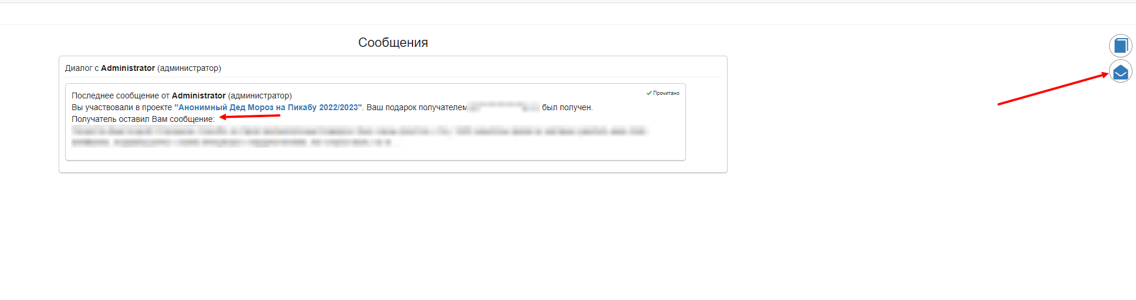Click "(администратор)" label in dialog header

tap(190, 68)
